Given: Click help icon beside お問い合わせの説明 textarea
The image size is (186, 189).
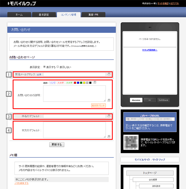Looking at the screenshot, I should (109, 100).
